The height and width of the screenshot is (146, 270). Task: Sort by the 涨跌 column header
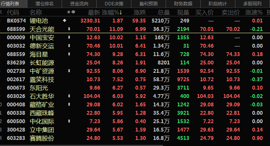coord(140,13)
